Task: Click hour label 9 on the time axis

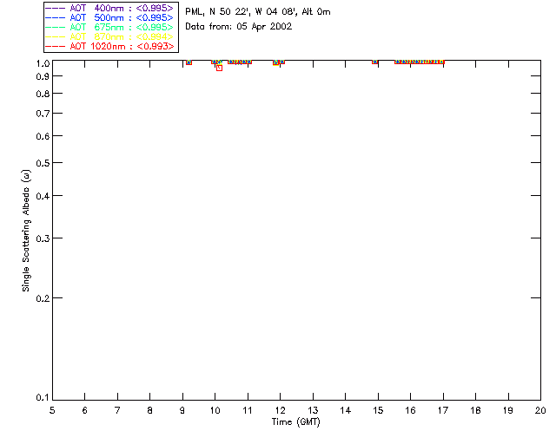Action: (182, 410)
